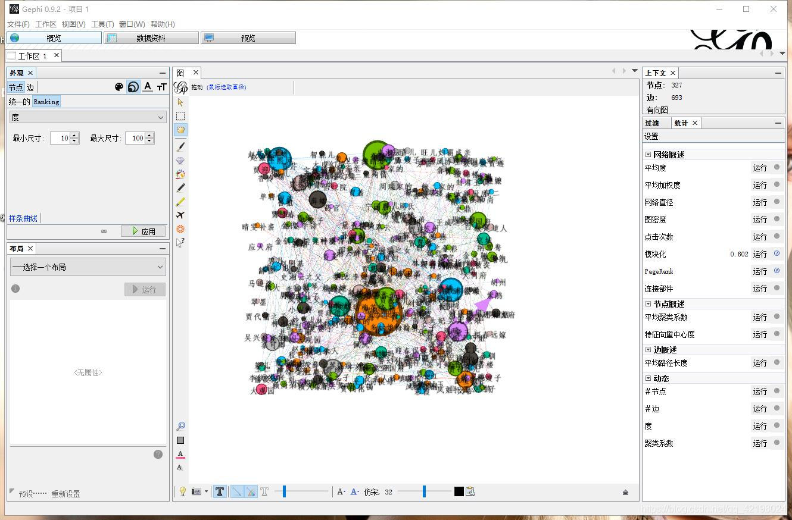Image resolution: width=792 pixels, height=520 pixels.
Task: Run the 网络直径 statistic
Action: (760, 202)
